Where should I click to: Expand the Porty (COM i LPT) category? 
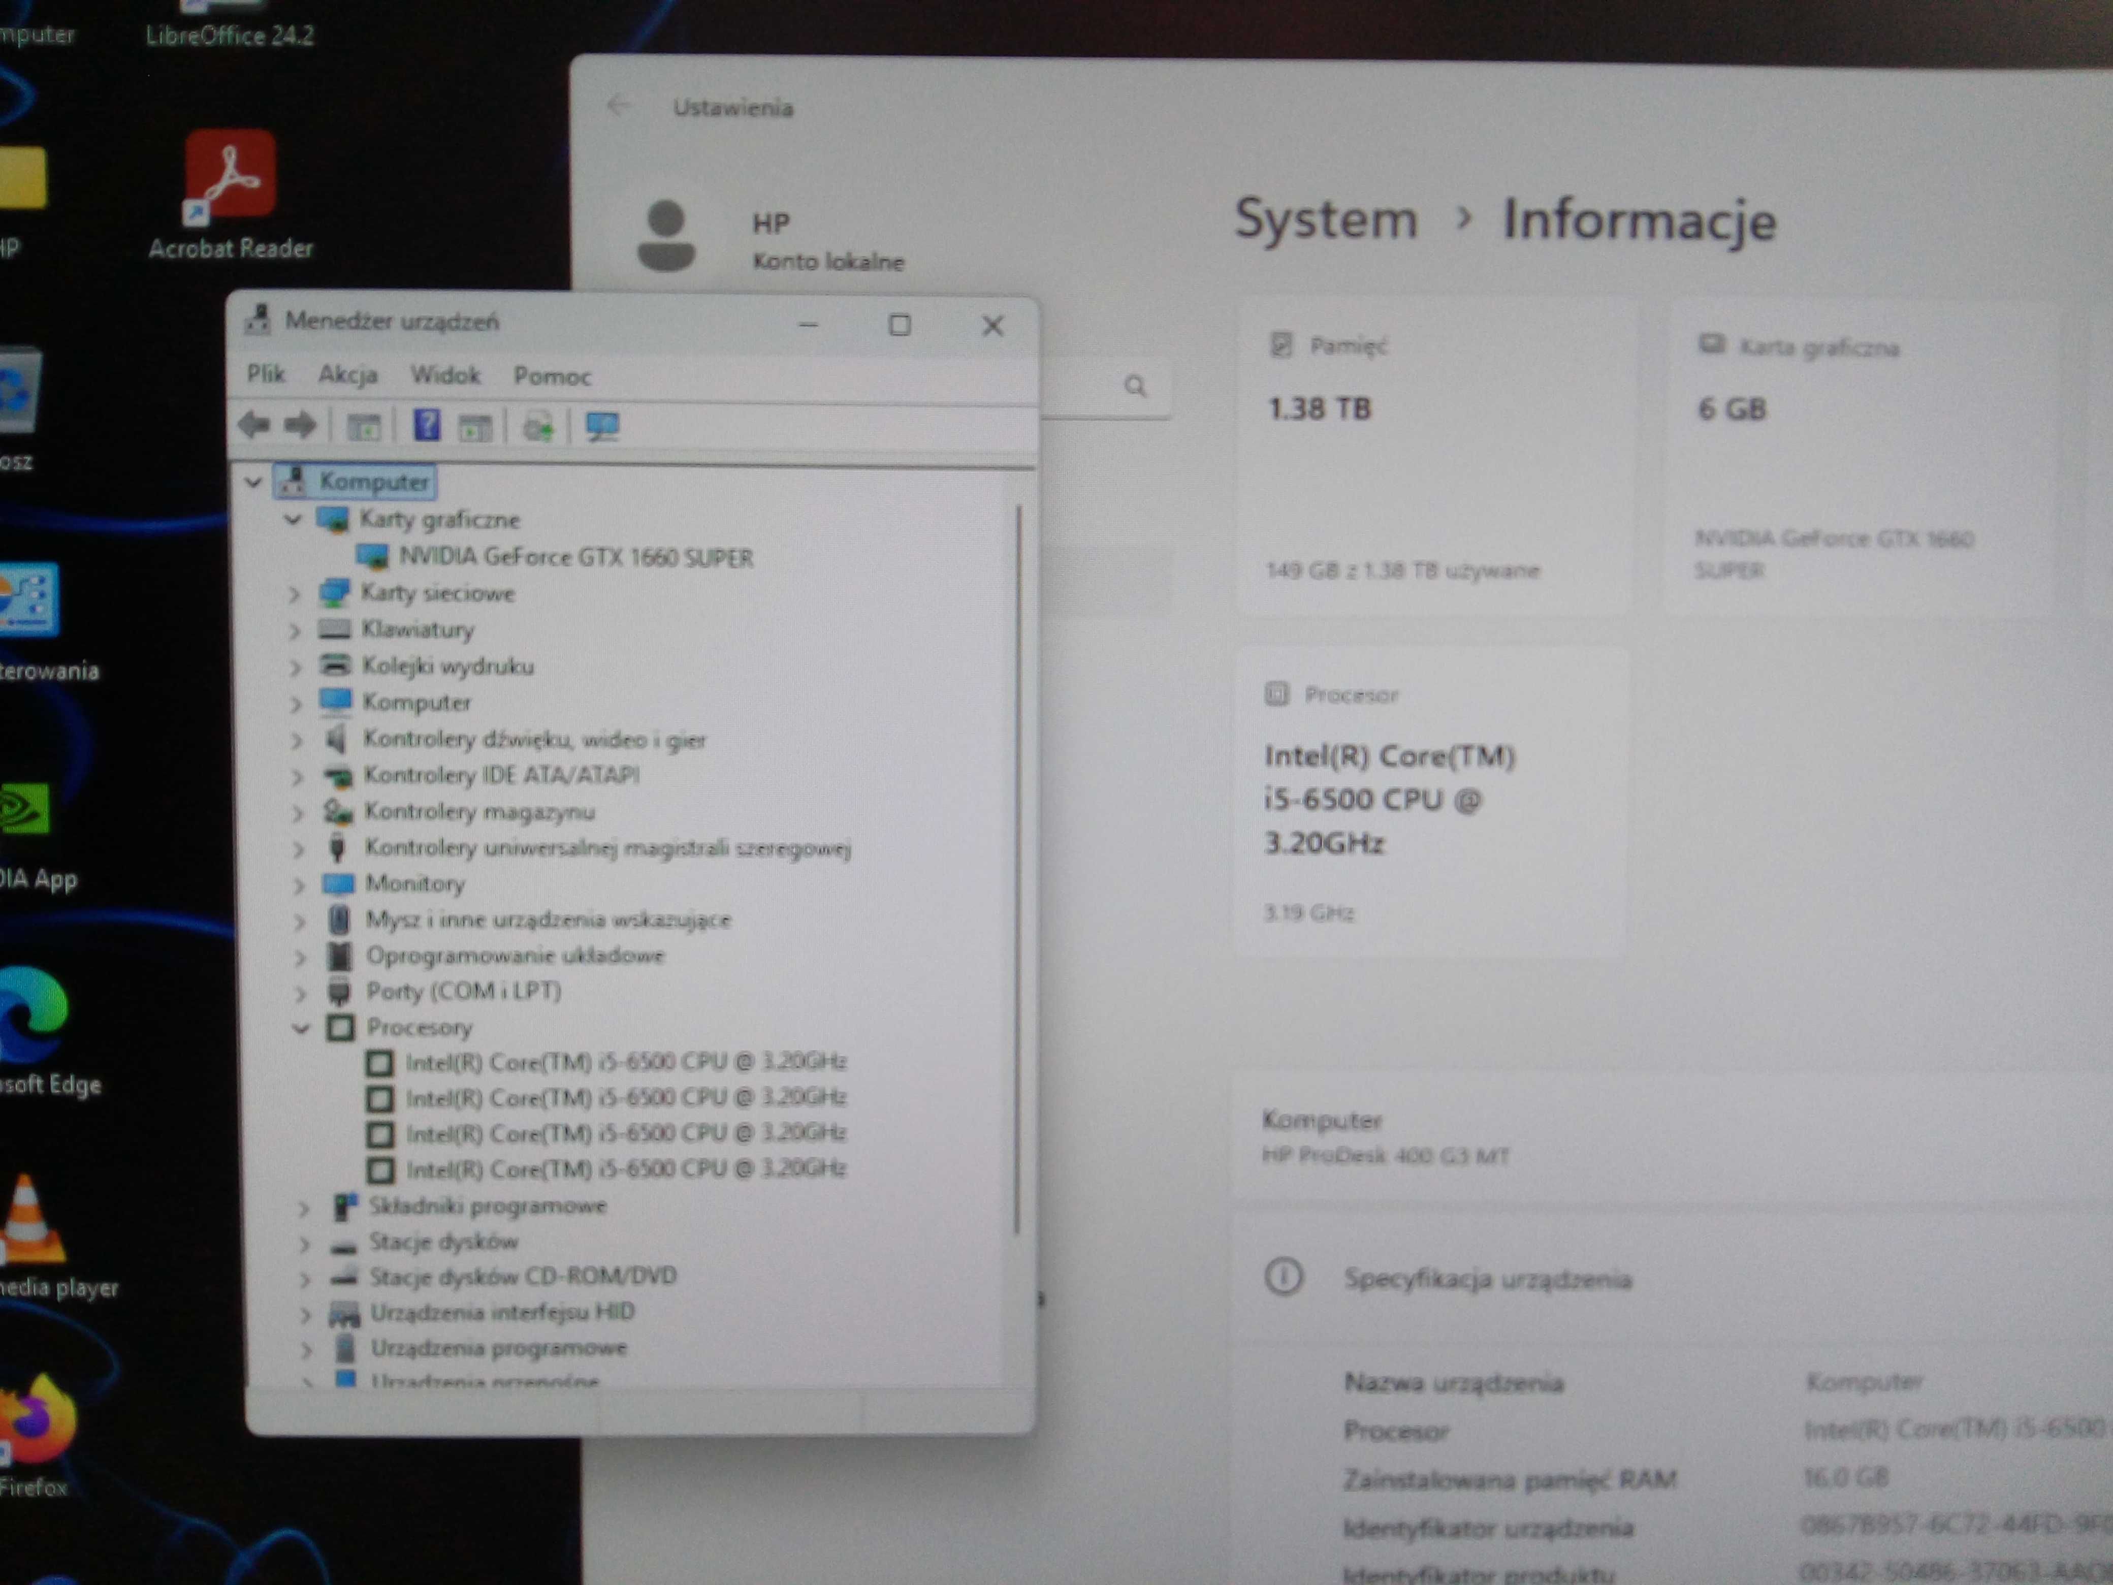click(300, 993)
